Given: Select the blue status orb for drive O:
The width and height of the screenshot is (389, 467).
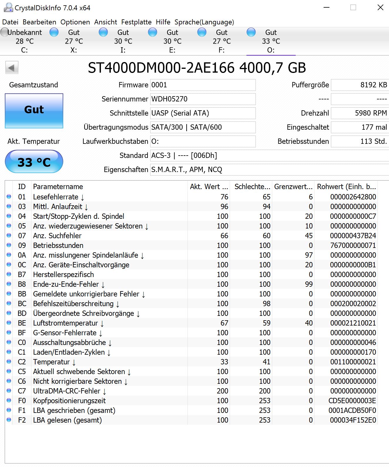Looking at the screenshot, I should pyautogui.click(x=251, y=32).
